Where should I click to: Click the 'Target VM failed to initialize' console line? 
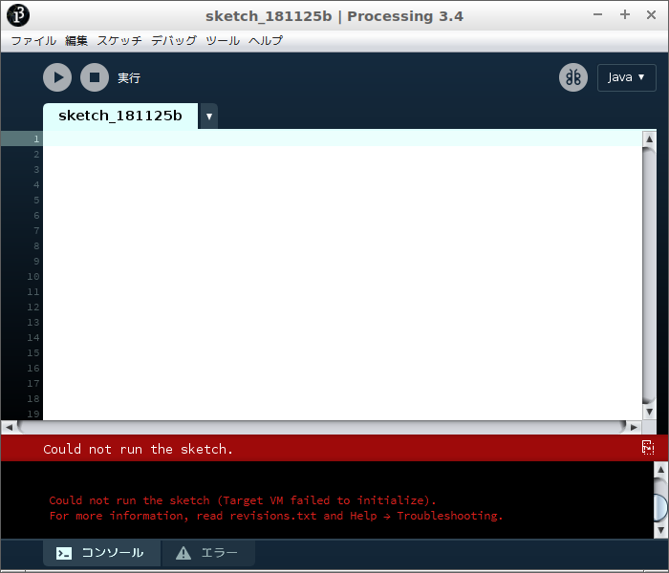point(243,500)
